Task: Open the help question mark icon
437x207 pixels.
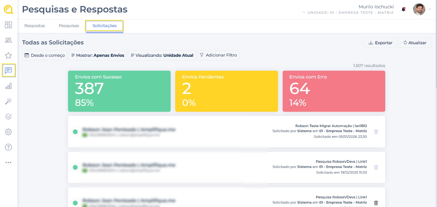Action: [x=8, y=147]
